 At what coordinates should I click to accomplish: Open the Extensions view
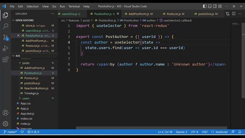point(5,59)
